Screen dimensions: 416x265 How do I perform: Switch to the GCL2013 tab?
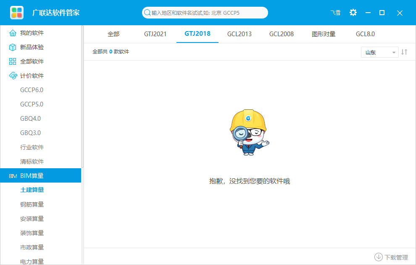(x=240, y=34)
